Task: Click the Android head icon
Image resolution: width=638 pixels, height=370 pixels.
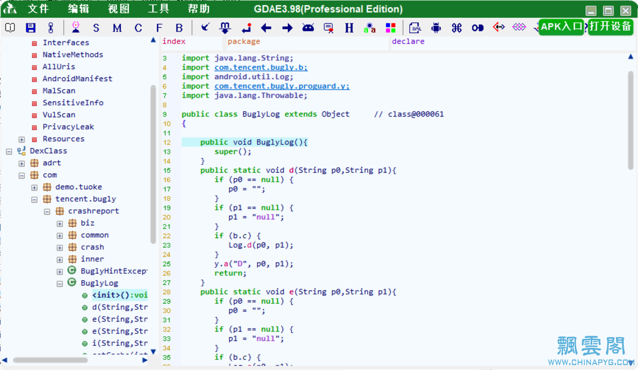Action: [308, 28]
